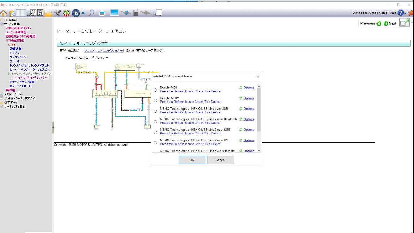The image size is (414, 233).
Task: Print using the printer toolbar icon
Action: [102, 13]
